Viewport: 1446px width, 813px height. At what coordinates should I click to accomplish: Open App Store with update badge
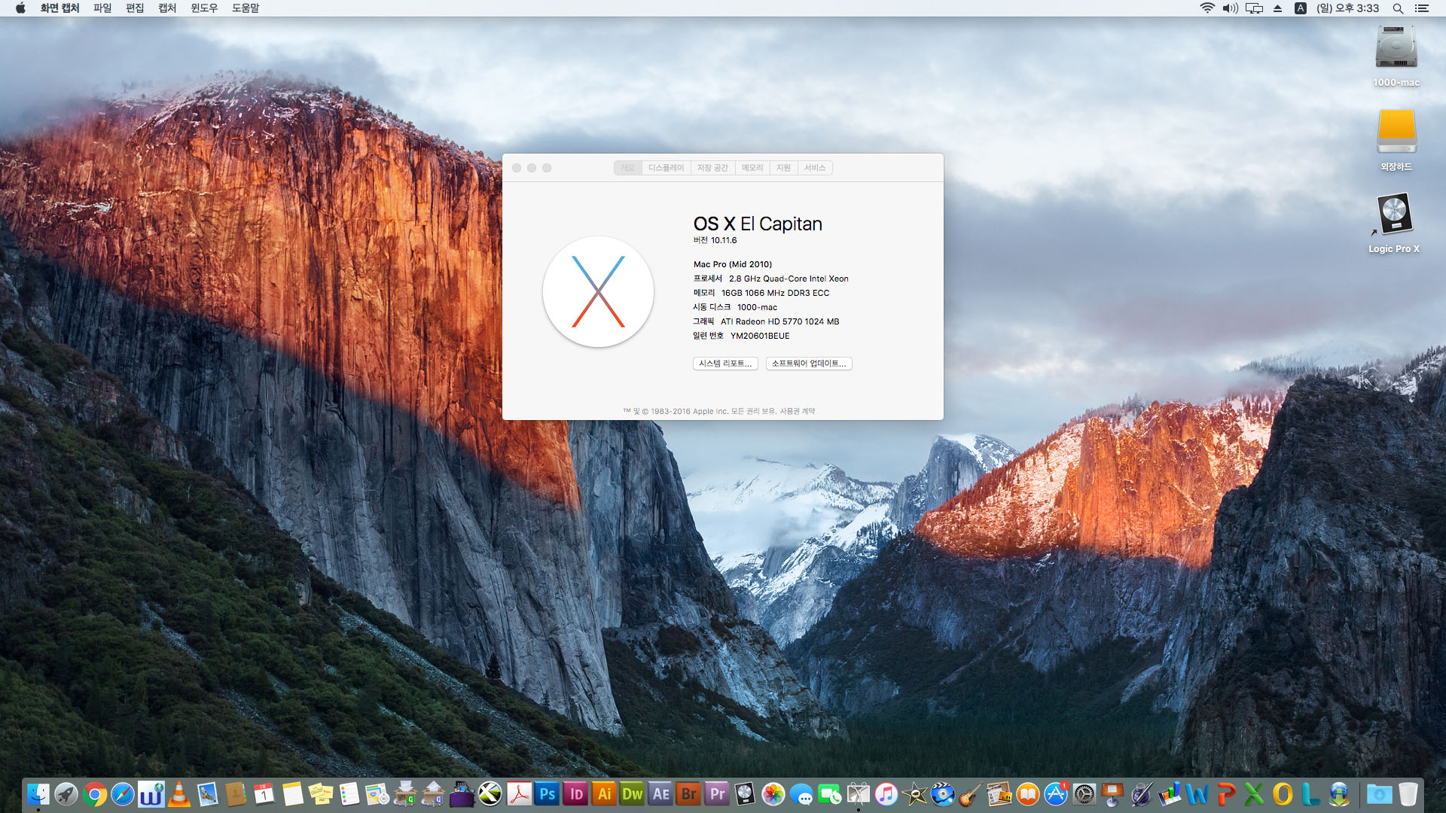pos(1056,794)
